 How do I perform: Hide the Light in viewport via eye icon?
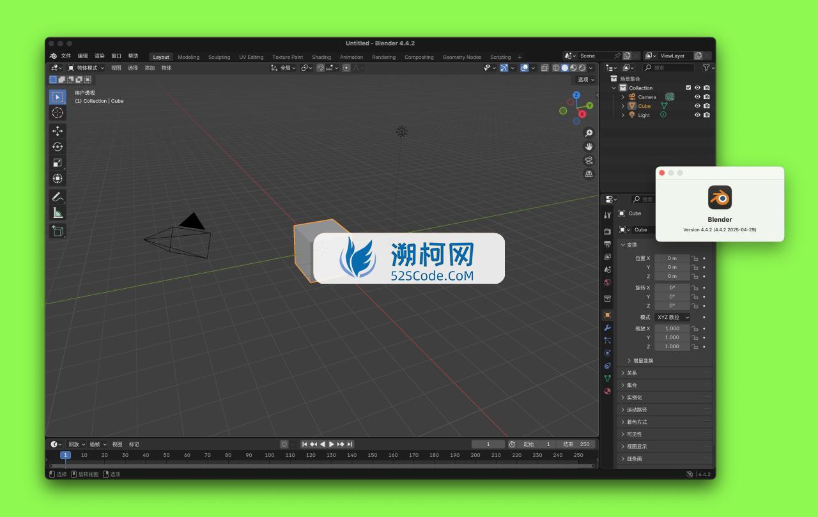[x=697, y=115]
